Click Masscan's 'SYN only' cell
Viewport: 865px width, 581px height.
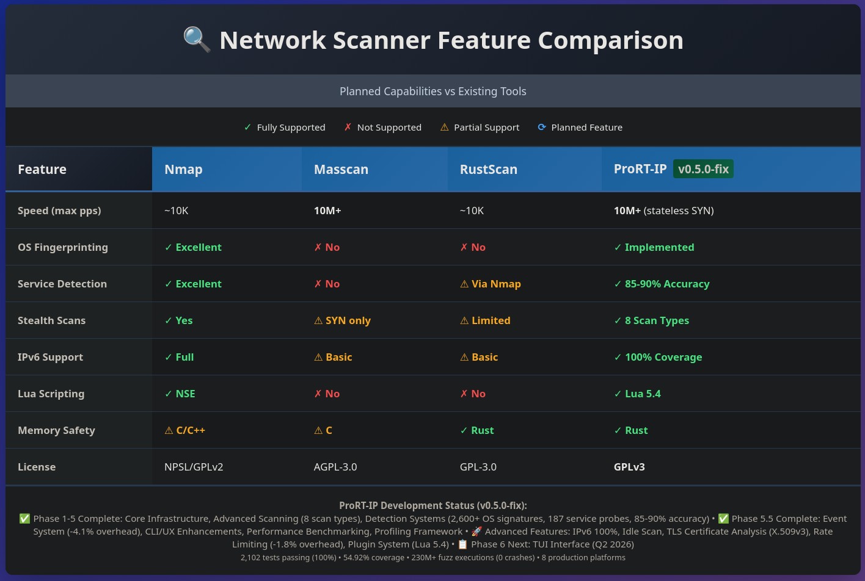pyautogui.click(x=342, y=320)
